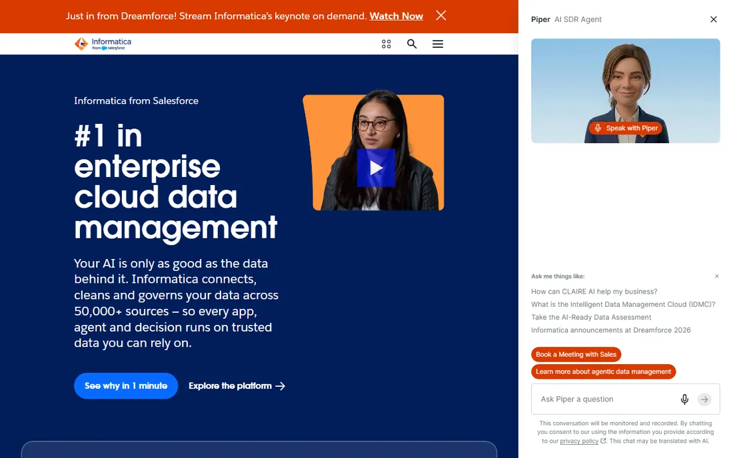The width and height of the screenshot is (733, 458).
Task: Open the privacy policy link
Action: 579,441
